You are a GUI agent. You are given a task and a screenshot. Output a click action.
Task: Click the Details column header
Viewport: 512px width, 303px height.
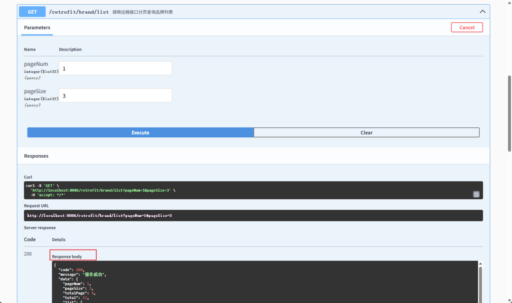click(x=58, y=240)
